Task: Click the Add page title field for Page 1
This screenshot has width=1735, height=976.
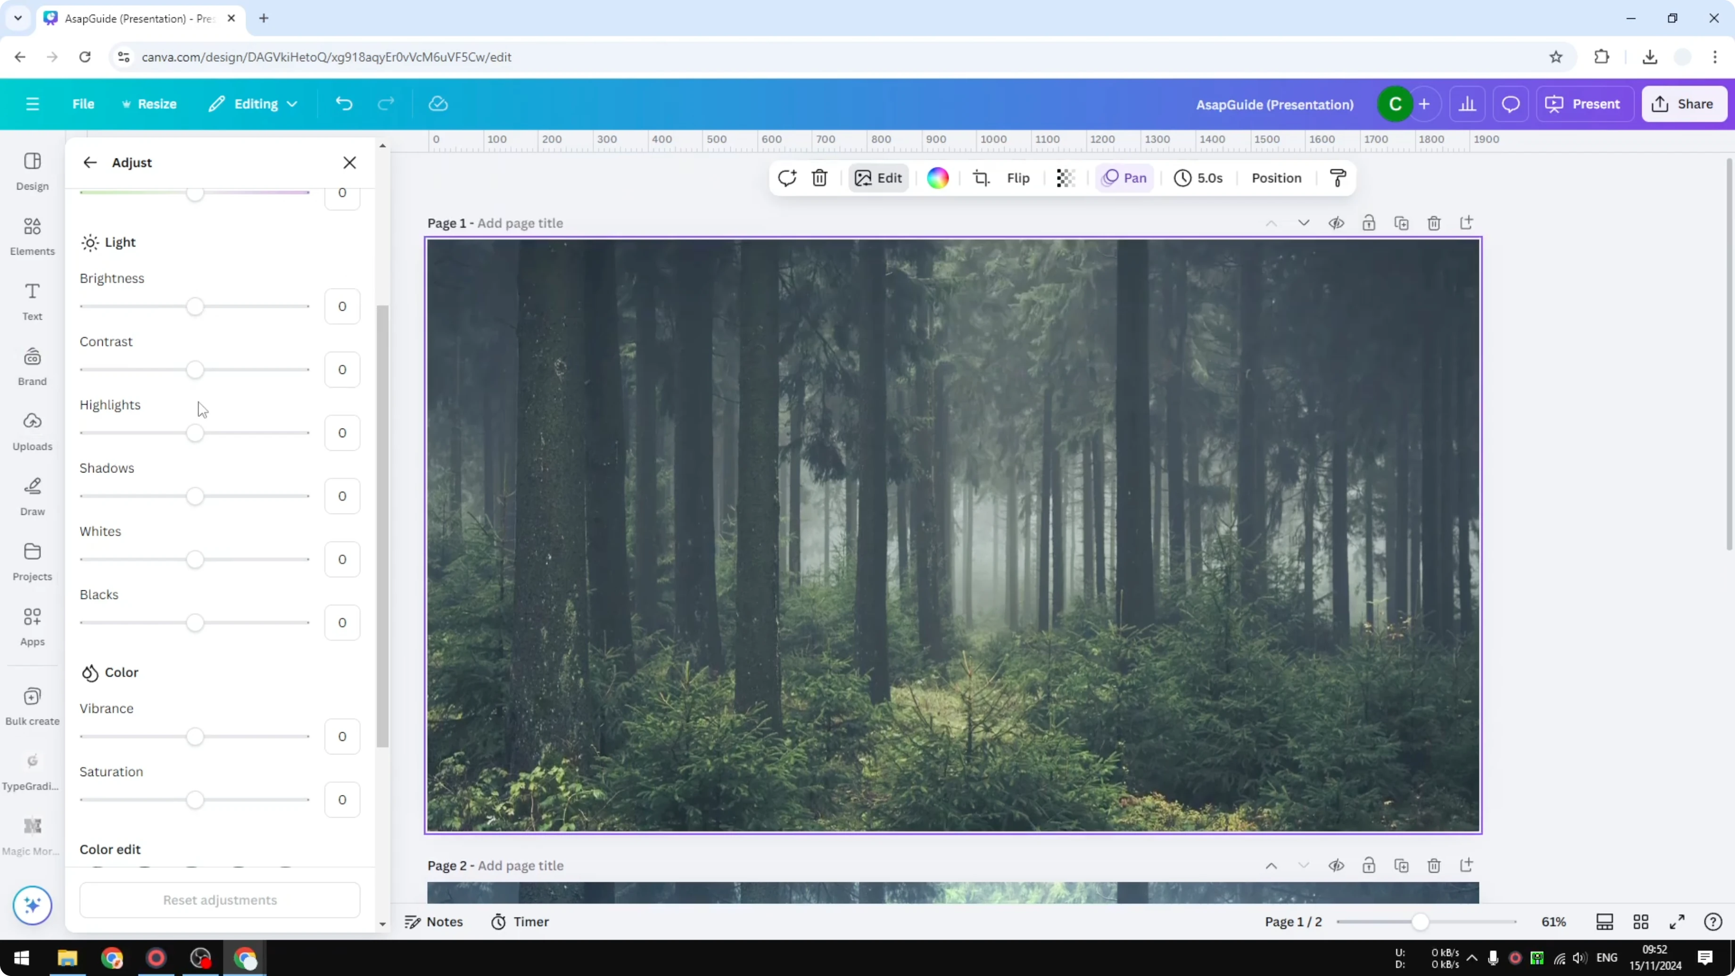Action: pos(520,223)
